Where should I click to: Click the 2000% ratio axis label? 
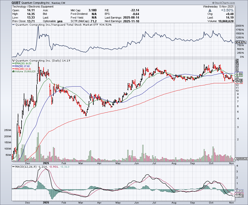click(240, 26)
